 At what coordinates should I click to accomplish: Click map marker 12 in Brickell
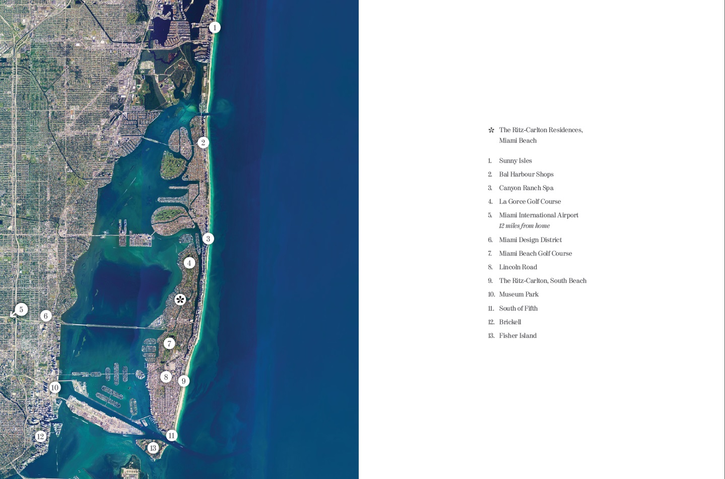click(41, 437)
